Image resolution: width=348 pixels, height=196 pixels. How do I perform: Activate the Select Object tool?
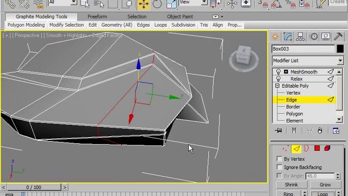(x=85, y=4)
